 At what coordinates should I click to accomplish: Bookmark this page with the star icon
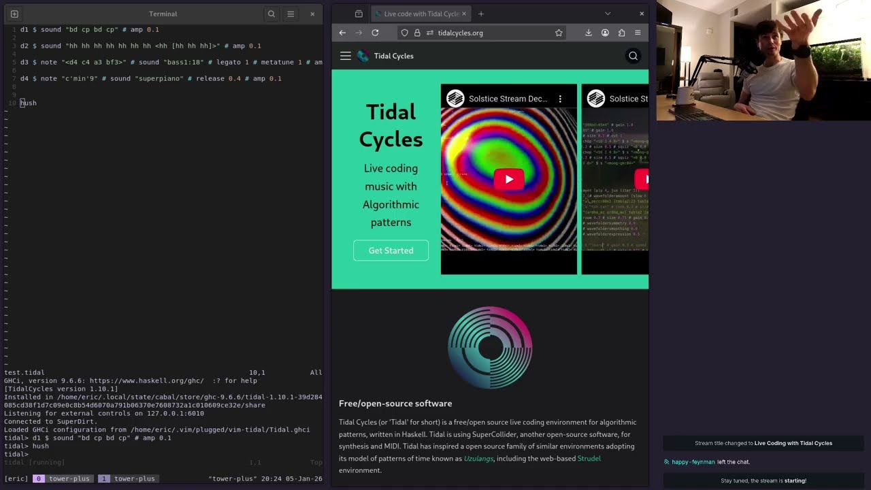[559, 33]
